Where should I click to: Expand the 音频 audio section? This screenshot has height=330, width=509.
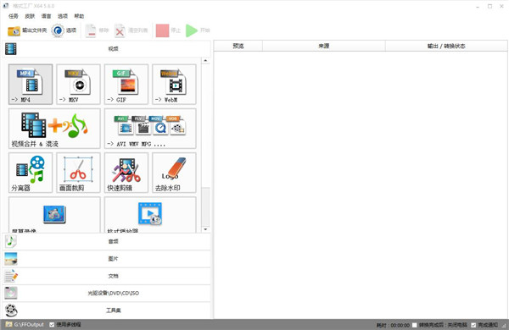pos(107,241)
